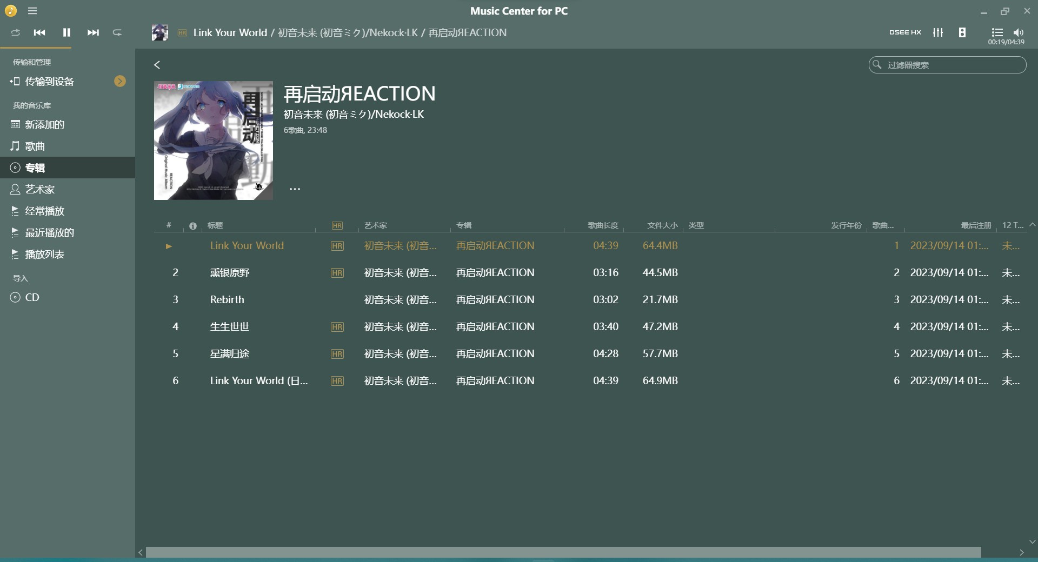Sort by the 艺术家 column header
Viewport: 1038px width, 562px height.
point(376,225)
